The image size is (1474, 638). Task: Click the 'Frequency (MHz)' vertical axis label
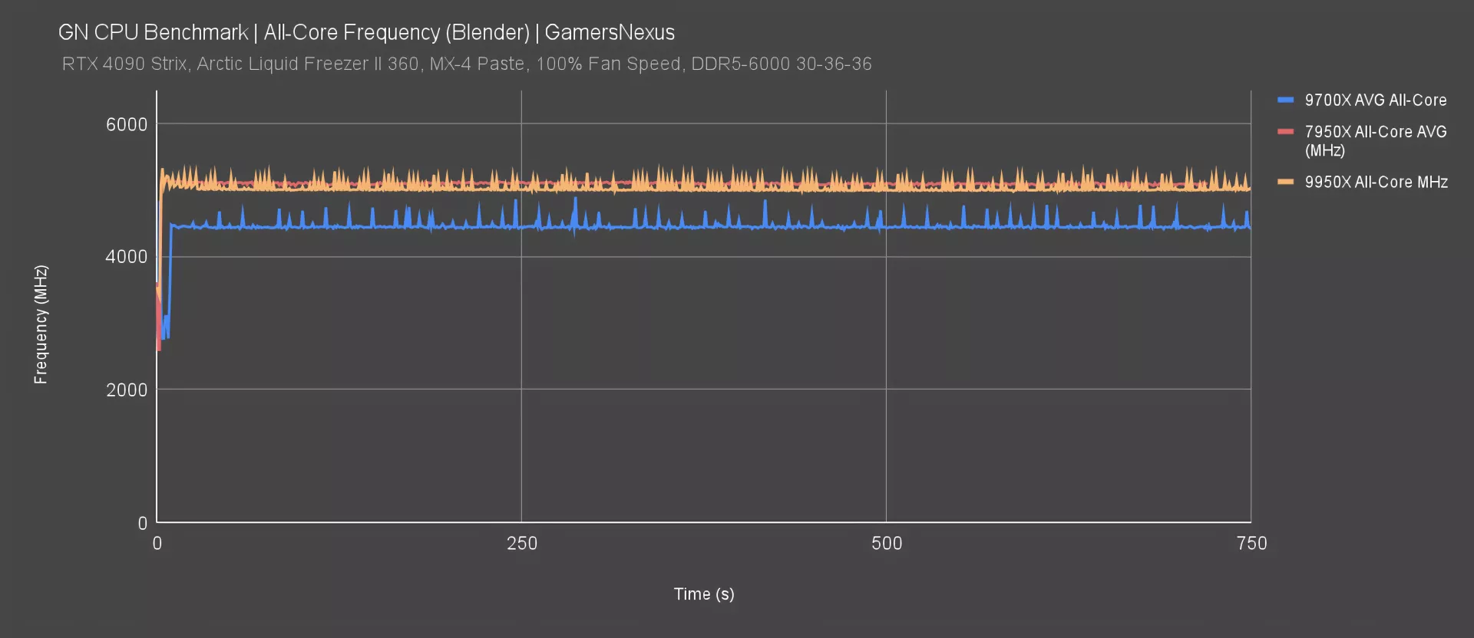click(41, 324)
